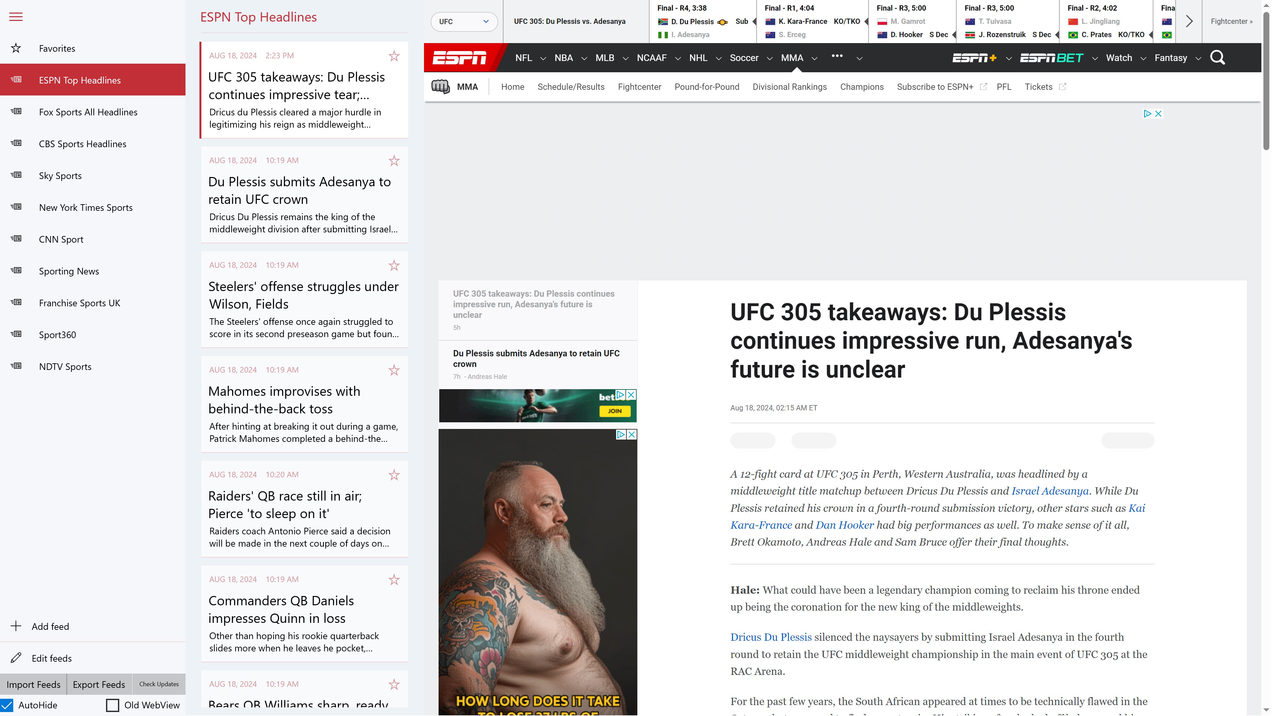The image size is (1272, 716).
Task: Click the Edit feeds pencil icon
Action: (x=16, y=658)
